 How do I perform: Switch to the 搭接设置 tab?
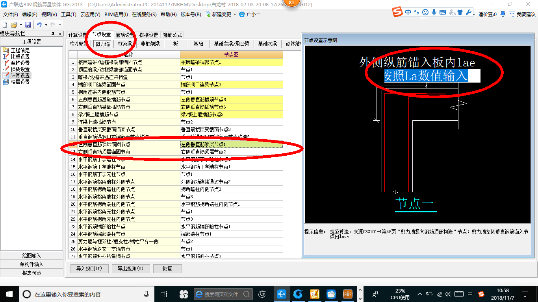point(149,35)
